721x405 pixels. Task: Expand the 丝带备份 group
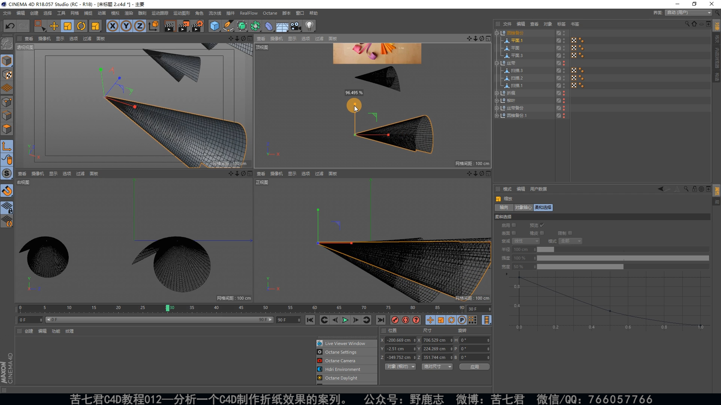497,108
